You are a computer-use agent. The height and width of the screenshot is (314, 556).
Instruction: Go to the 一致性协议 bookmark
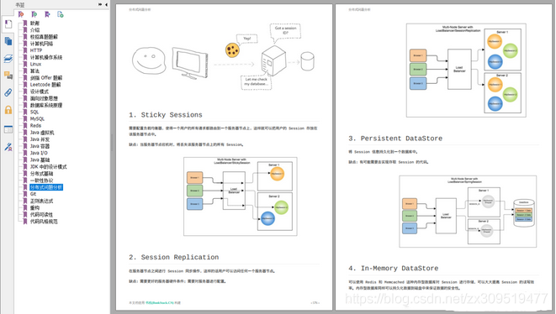tap(41, 181)
